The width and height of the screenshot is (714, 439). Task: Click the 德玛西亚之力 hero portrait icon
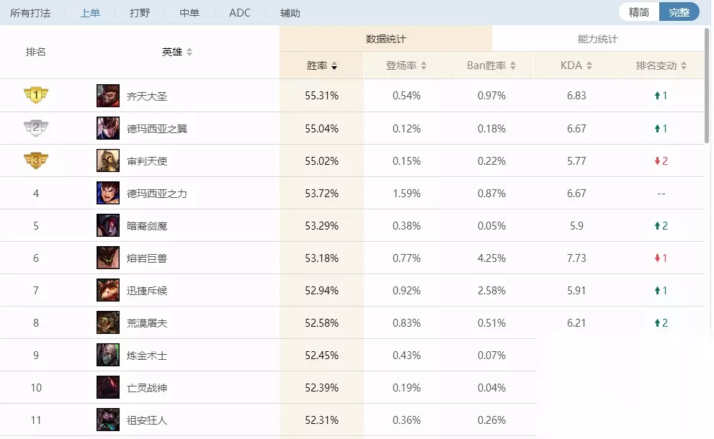tap(108, 193)
